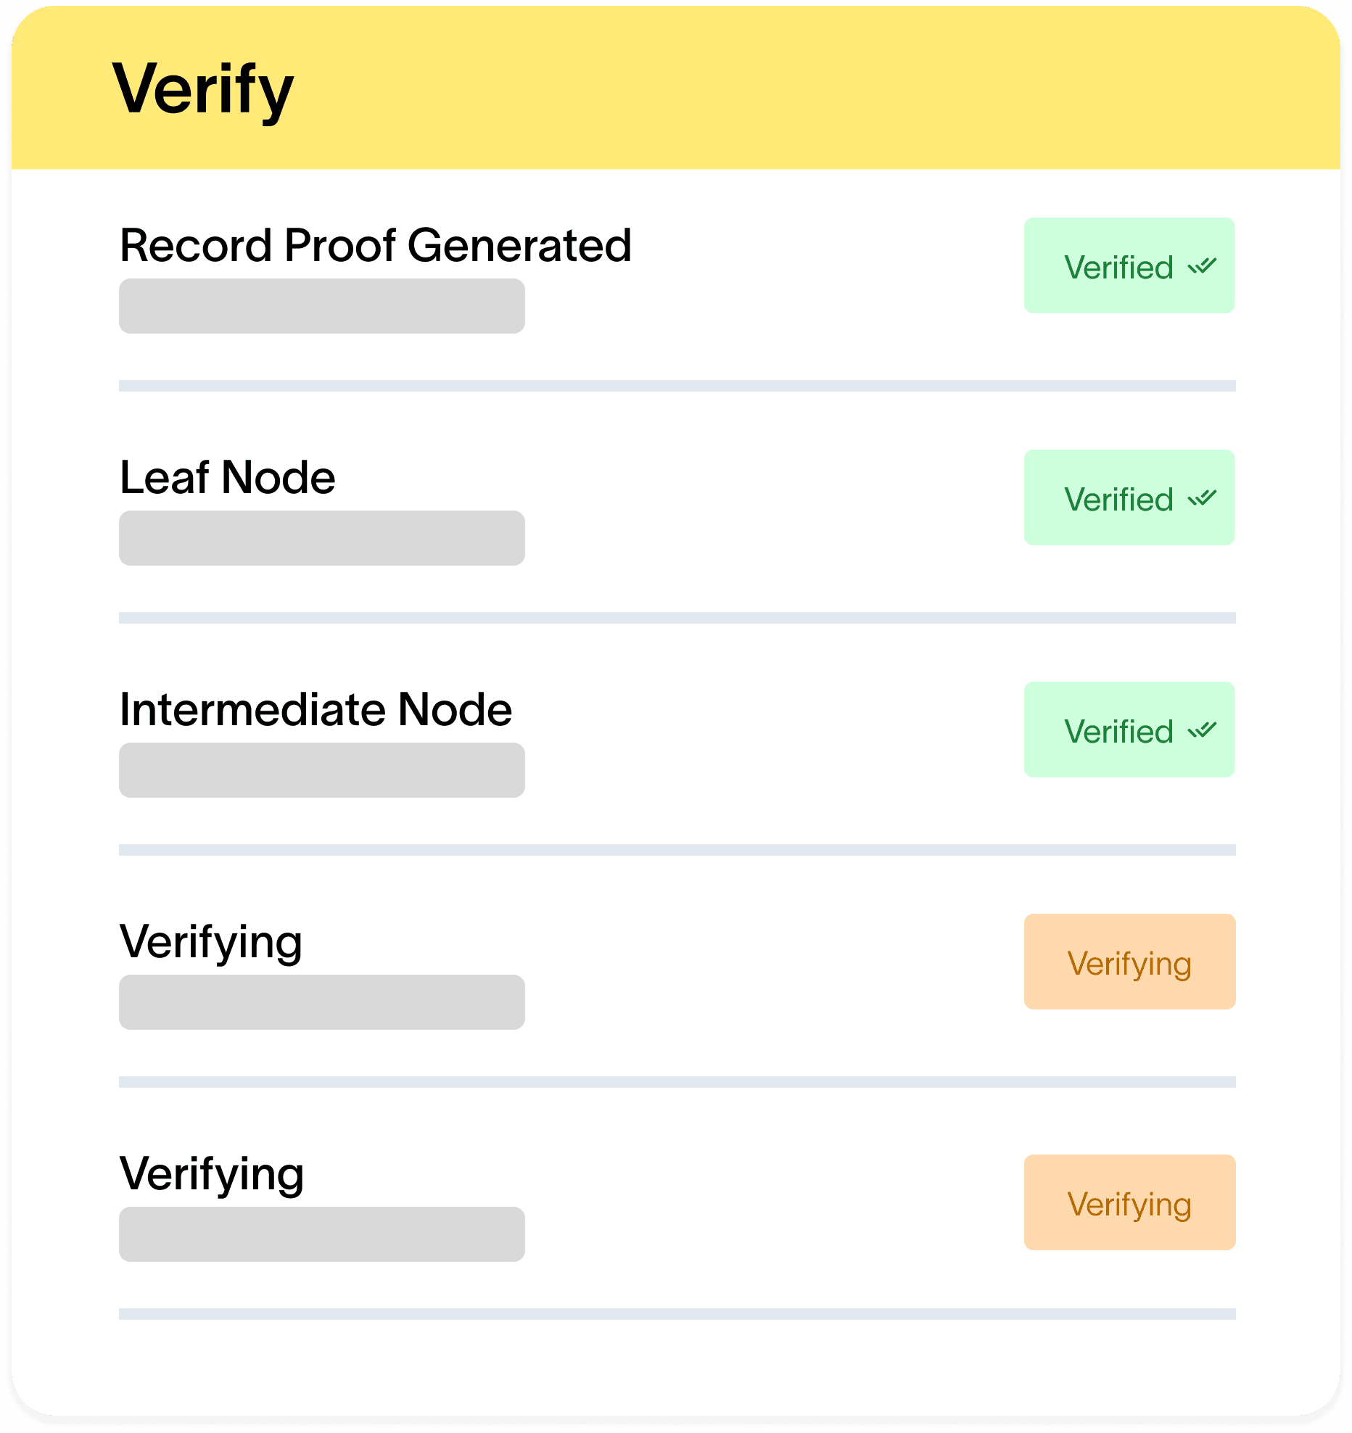This screenshot has width=1352, height=1433.
Task: Click the gray placeholder under Record Proof Generated
Action: [321, 306]
